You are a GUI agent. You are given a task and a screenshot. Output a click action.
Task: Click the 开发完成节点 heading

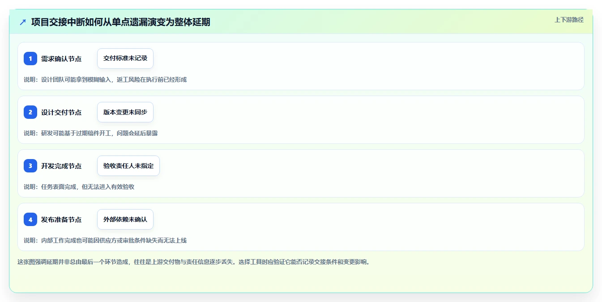(x=61, y=166)
